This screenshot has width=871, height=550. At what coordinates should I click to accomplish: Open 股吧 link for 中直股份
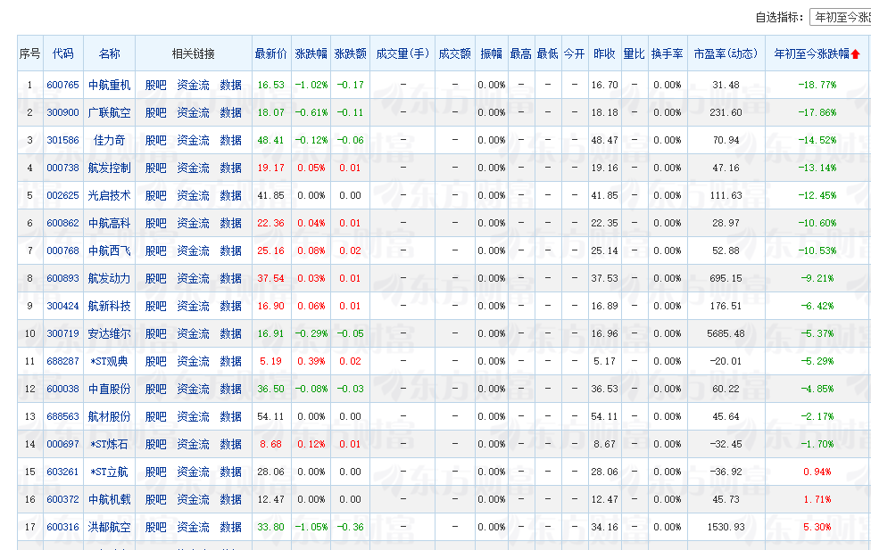click(156, 389)
